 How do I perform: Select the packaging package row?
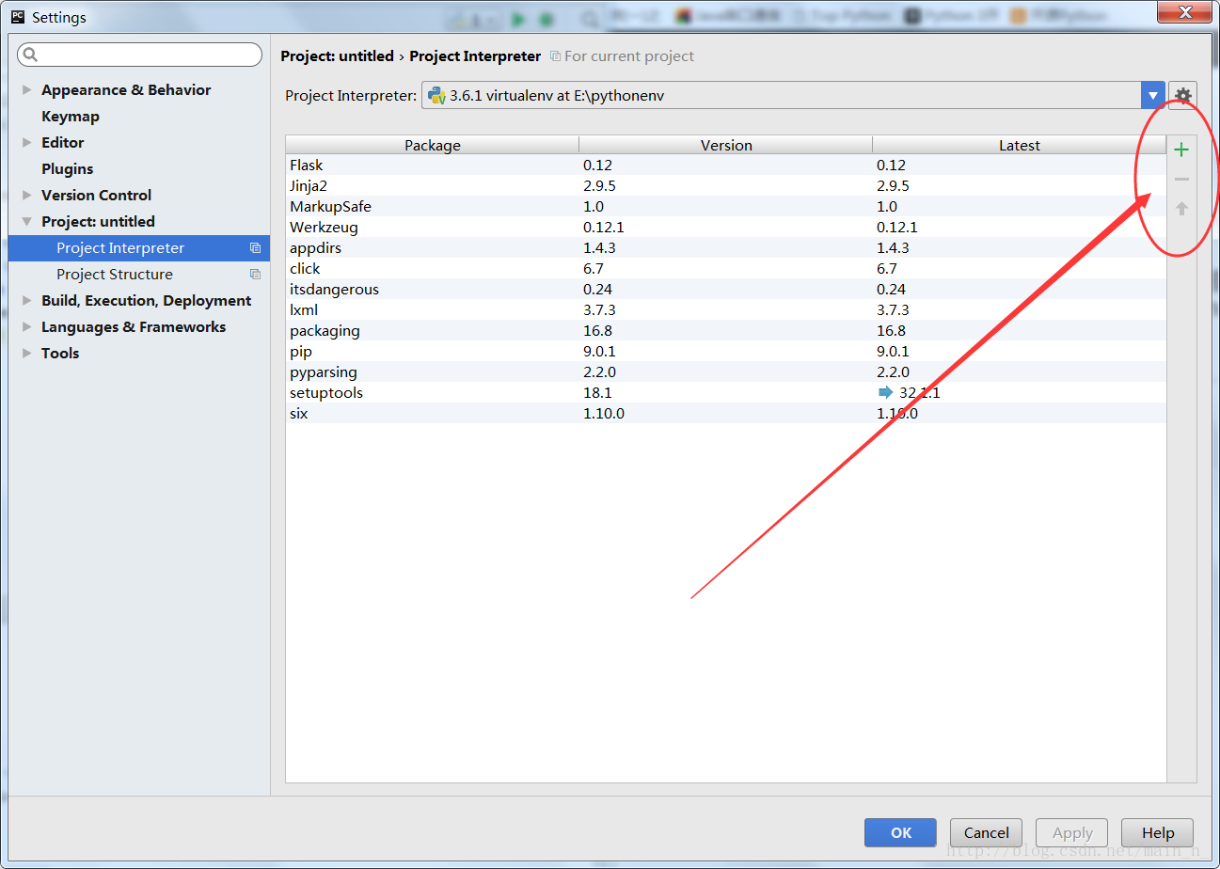726,331
